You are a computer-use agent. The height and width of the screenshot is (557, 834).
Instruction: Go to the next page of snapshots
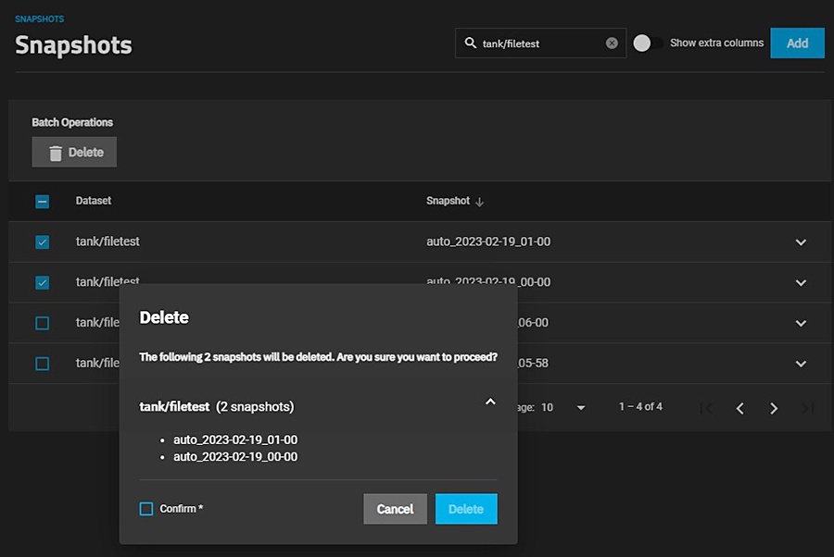pyautogui.click(x=774, y=408)
